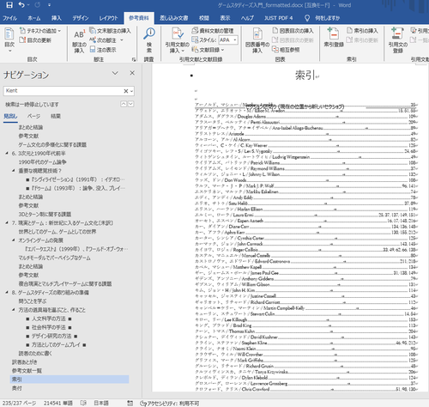Undo the last action
This screenshot has height=407, width=429.
[x=21, y=5]
